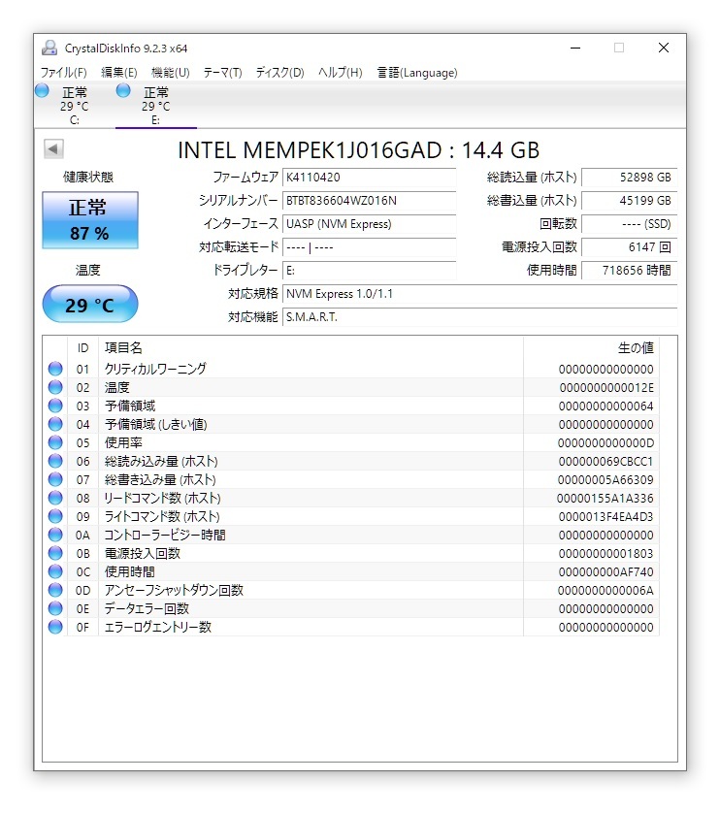This screenshot has width=720, height=813.
Task: Switch to the C: disk tab
Action: [74, 106]
